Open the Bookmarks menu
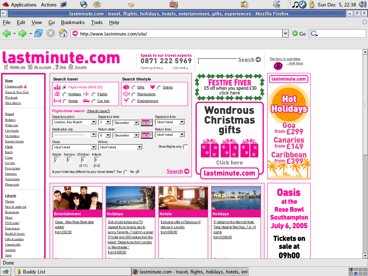368x276 pixels. pos(73,22)
